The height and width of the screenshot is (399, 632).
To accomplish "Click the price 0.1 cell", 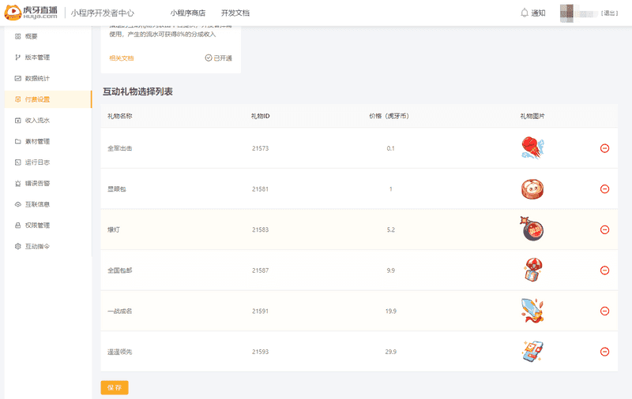I will click(390, 148).
